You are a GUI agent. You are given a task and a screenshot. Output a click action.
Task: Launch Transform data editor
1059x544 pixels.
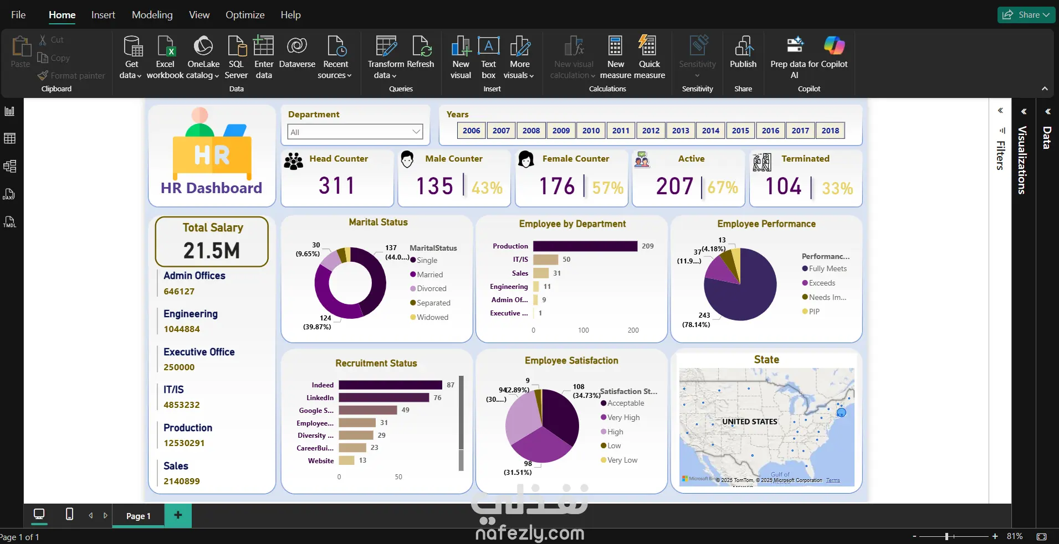coord(386,57)
